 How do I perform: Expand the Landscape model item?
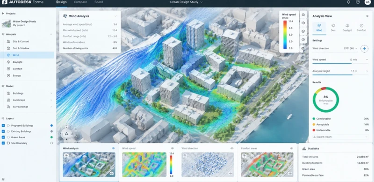point(51,100)
